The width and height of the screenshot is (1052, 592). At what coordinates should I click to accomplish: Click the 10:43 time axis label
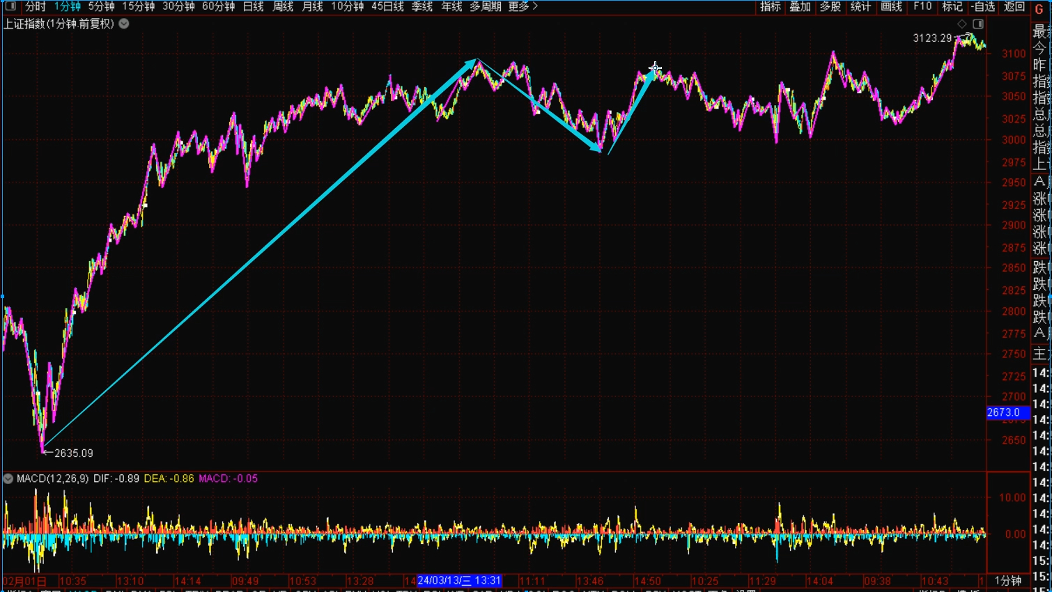935,581
